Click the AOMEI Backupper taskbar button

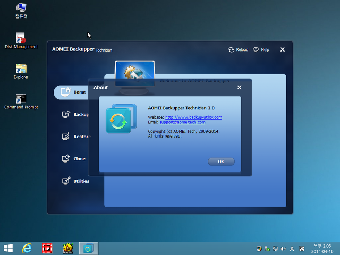[x=89, y=248]
